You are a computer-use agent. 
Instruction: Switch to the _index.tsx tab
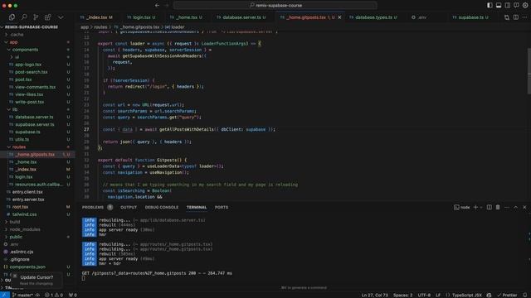coord(96,17)
